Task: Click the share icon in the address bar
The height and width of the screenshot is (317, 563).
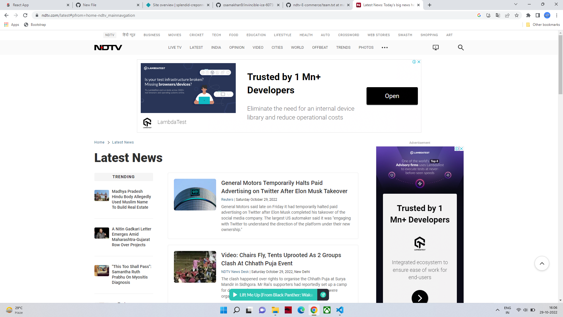Action: tap(507, 15)
